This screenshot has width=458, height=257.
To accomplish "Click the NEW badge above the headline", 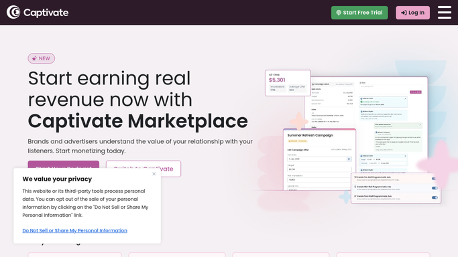I will (x=41, y=58).
